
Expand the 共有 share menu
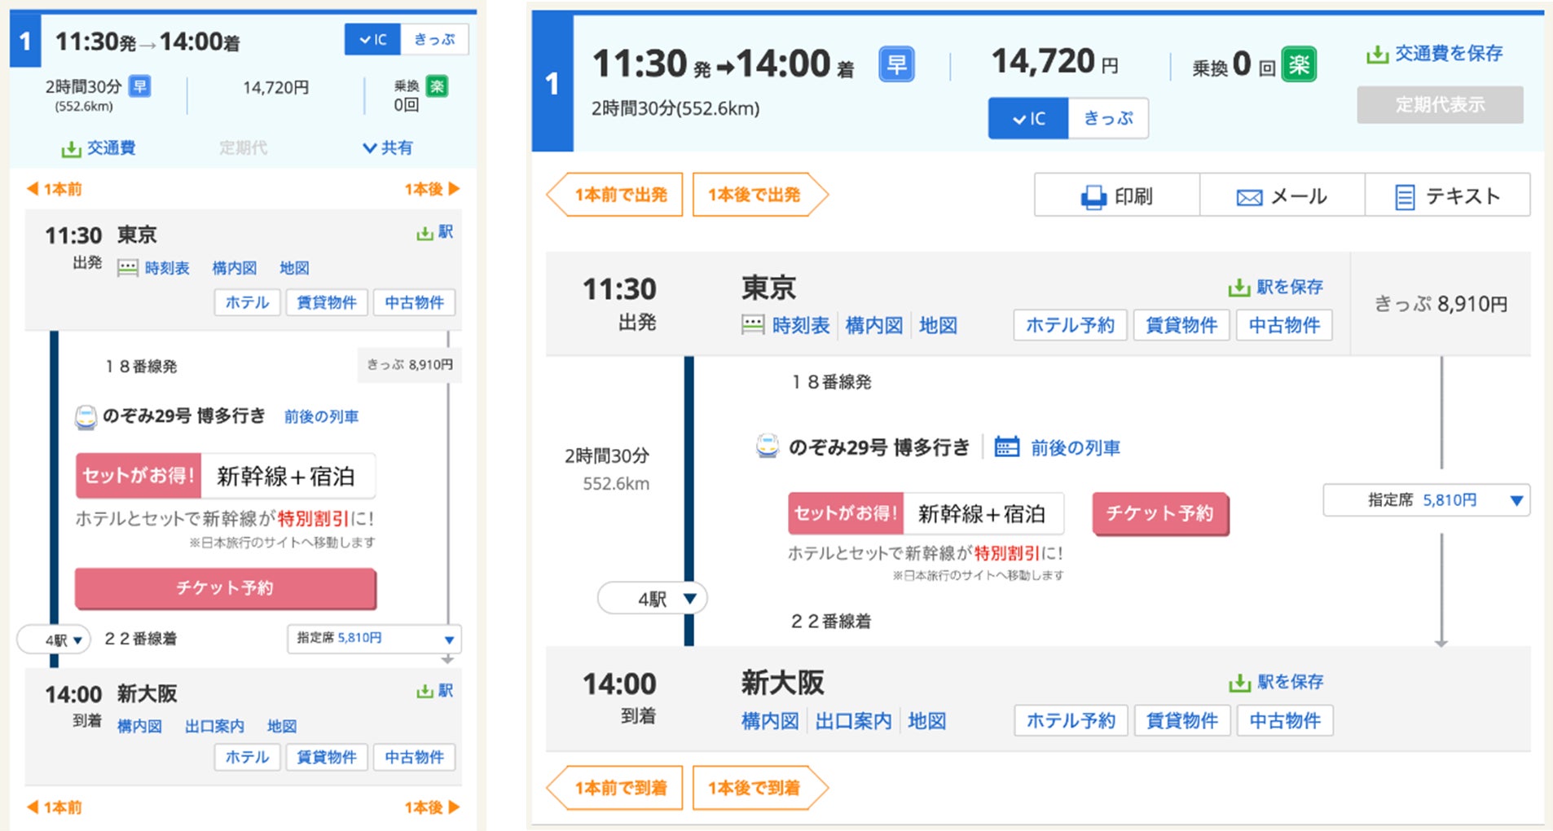pyautogui.click(x=388, y=147)
